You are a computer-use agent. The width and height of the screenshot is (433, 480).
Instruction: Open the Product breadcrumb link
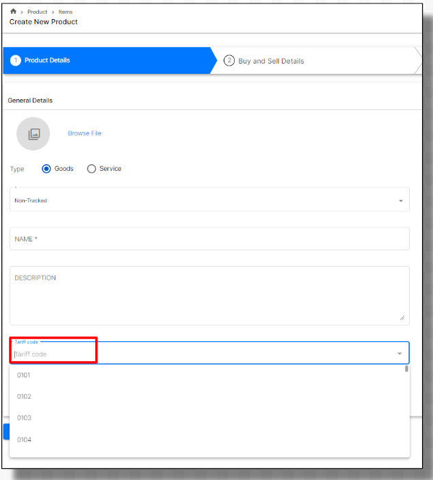(x=38, y=12)
